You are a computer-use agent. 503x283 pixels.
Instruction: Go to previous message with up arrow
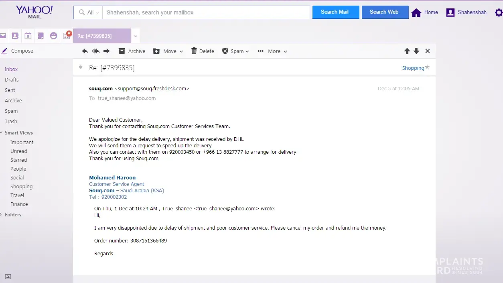[407, 51]
